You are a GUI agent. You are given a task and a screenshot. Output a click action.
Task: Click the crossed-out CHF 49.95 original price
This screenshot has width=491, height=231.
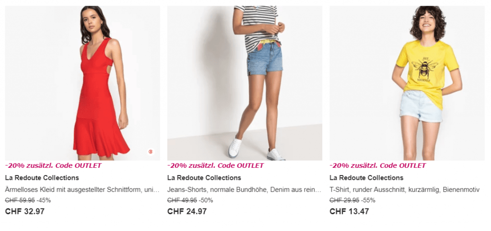(182, 200)
